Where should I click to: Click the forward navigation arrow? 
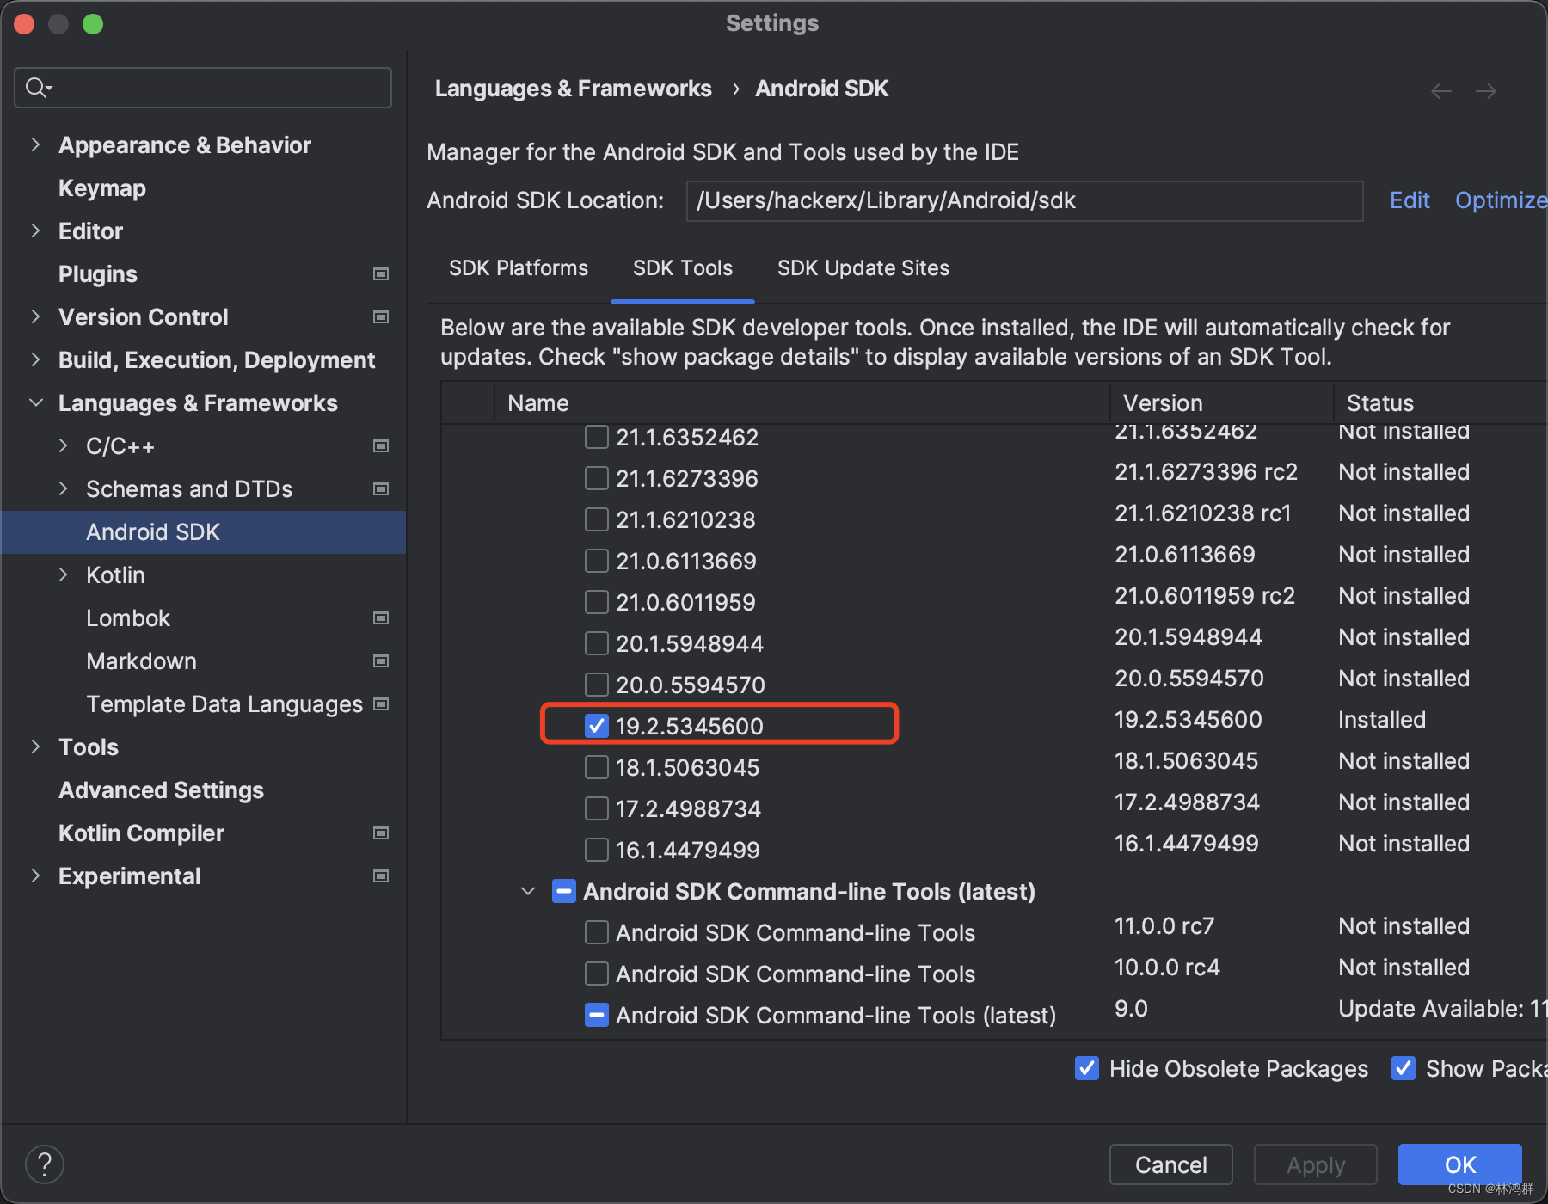click(x=1485, y=91)
